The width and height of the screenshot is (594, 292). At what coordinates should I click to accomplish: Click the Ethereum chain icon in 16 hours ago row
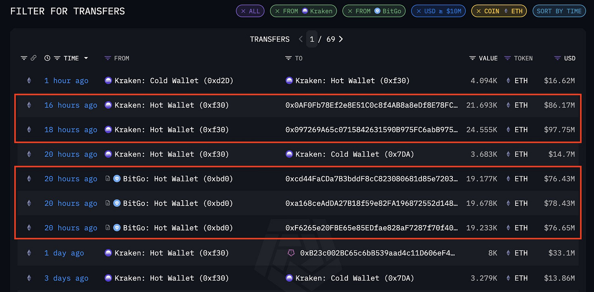(x=29, y=105)
